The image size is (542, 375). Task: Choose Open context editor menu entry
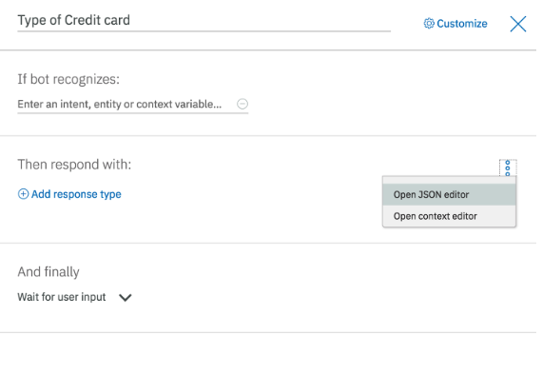pos(449,216)
